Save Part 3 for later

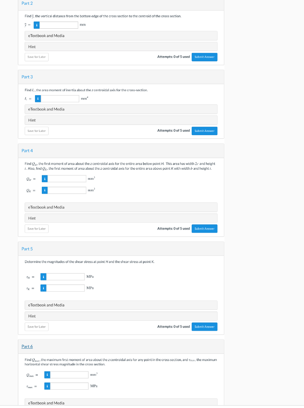click(36, 131)
